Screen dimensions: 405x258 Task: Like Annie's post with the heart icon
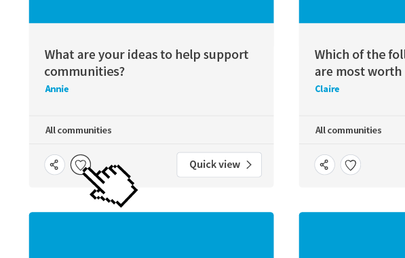point(81,165)
